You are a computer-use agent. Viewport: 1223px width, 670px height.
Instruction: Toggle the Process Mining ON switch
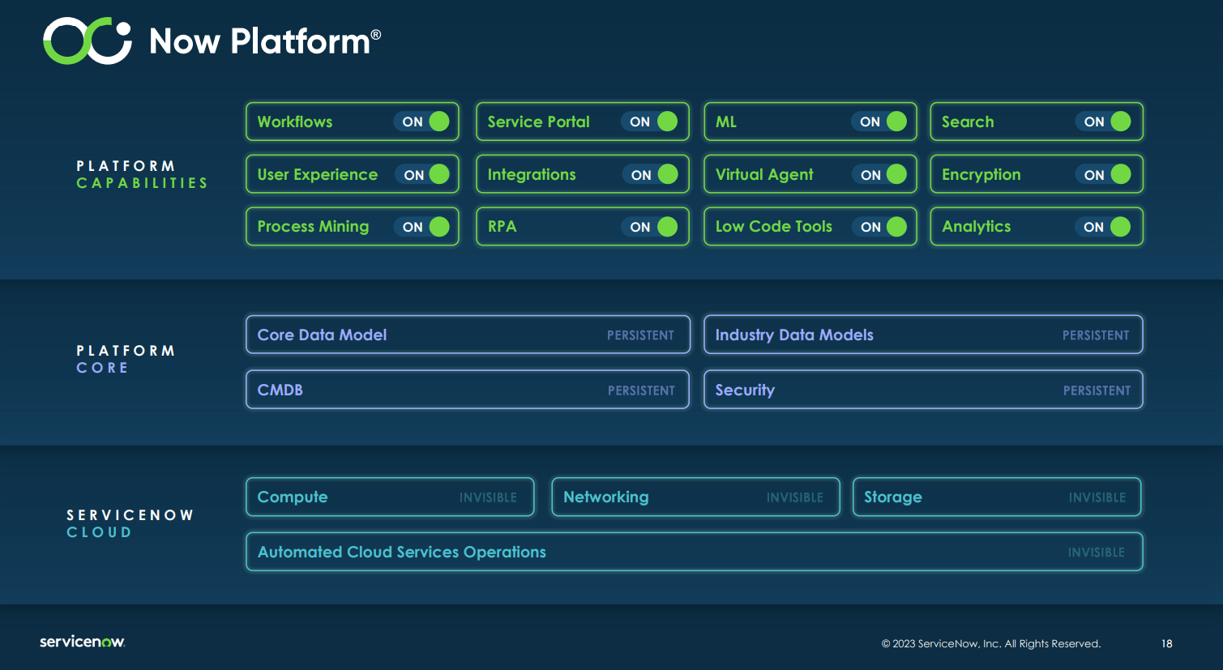coord(422,227)
